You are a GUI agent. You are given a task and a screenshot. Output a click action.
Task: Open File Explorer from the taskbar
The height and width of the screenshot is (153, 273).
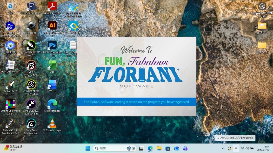click(x=159, y=148)
